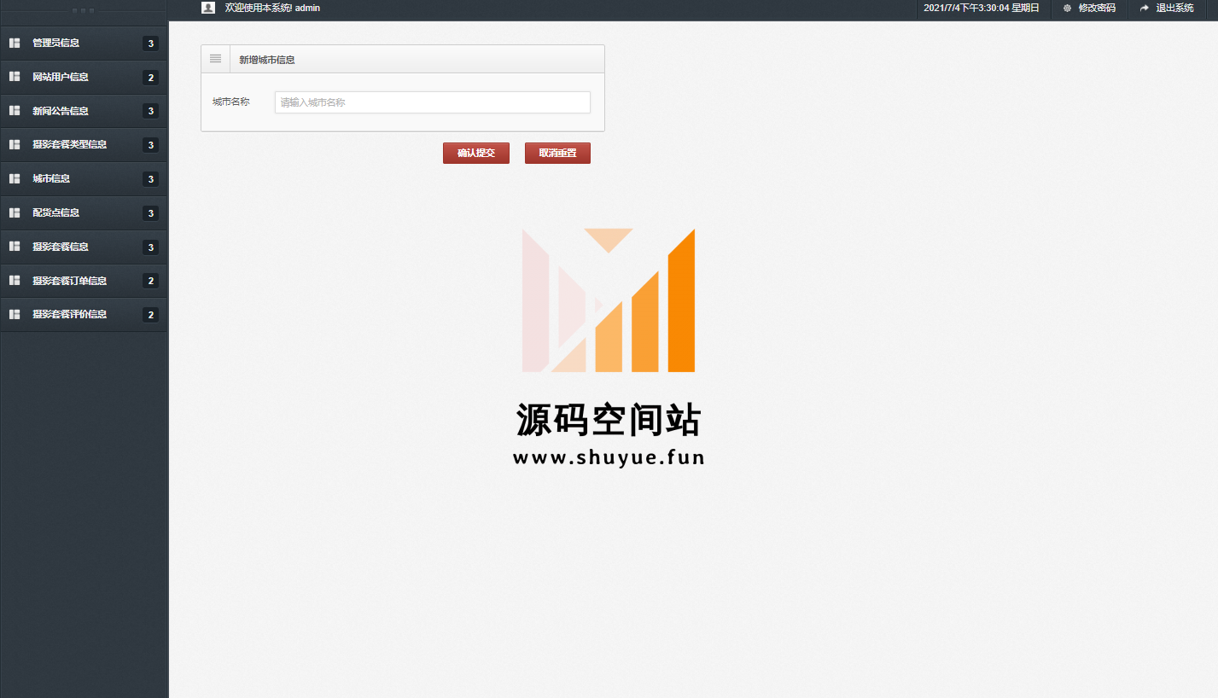Click the grid icon beside 新闻公告信息
The width and height of the screenshot is (1218, 698).
point(15,111)
